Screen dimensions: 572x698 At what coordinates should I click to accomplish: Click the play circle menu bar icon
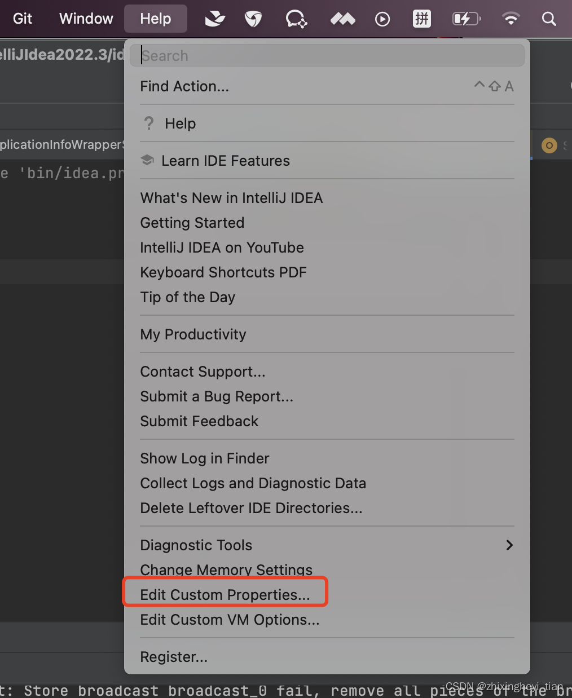tap(382, 19)
